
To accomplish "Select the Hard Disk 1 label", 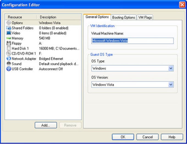I will 20,48.
